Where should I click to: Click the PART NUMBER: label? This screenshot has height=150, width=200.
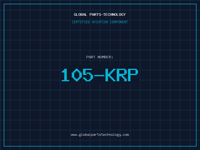(100, 57)
